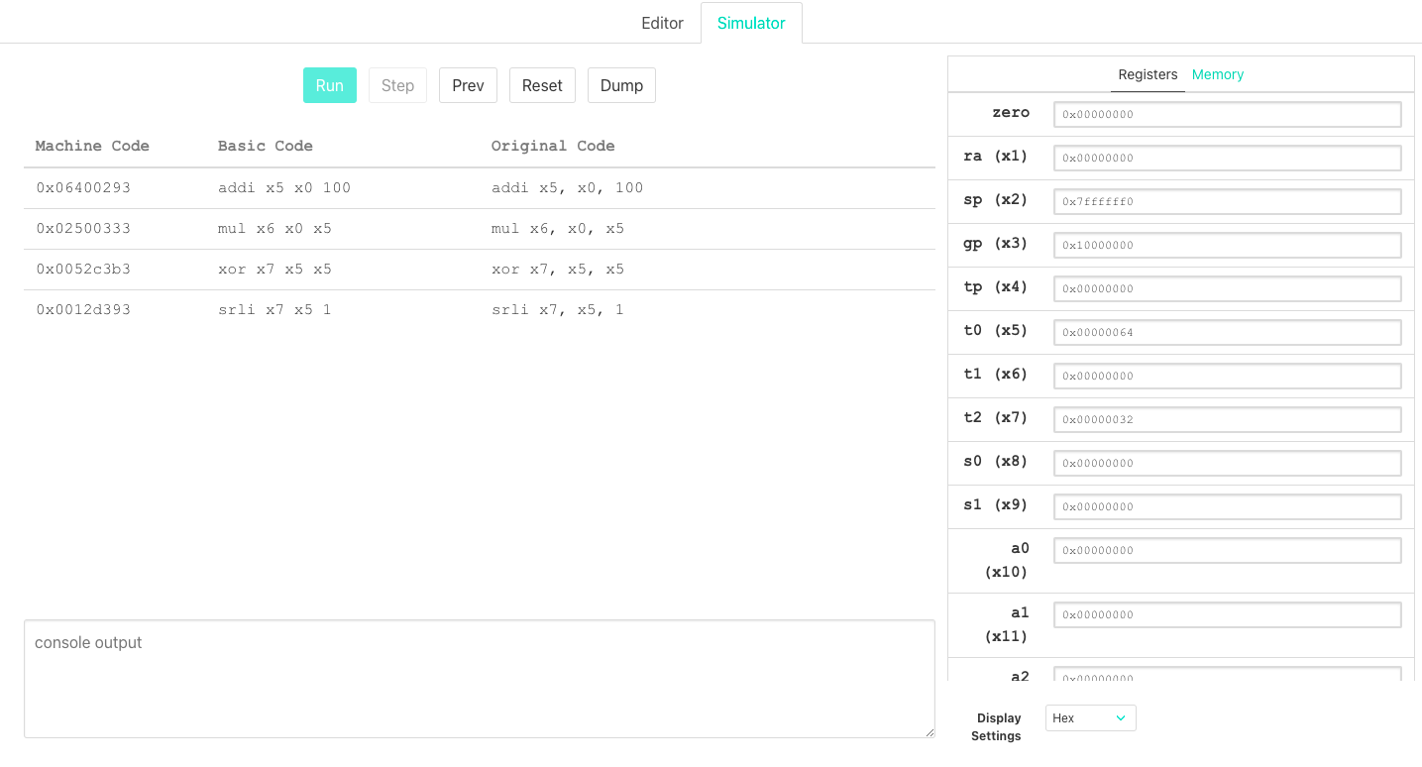The height and width of the screenshot is (767, 1422).
Task: Select basic code 'srli x7 x5 1'
Action: (274, 310)
